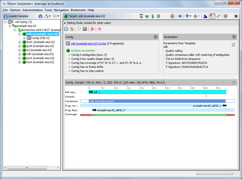Click the horizontal scrollbar in the samples panel
Image resolution: width=242 pixels, height=179 pixels.
point(27,168)
